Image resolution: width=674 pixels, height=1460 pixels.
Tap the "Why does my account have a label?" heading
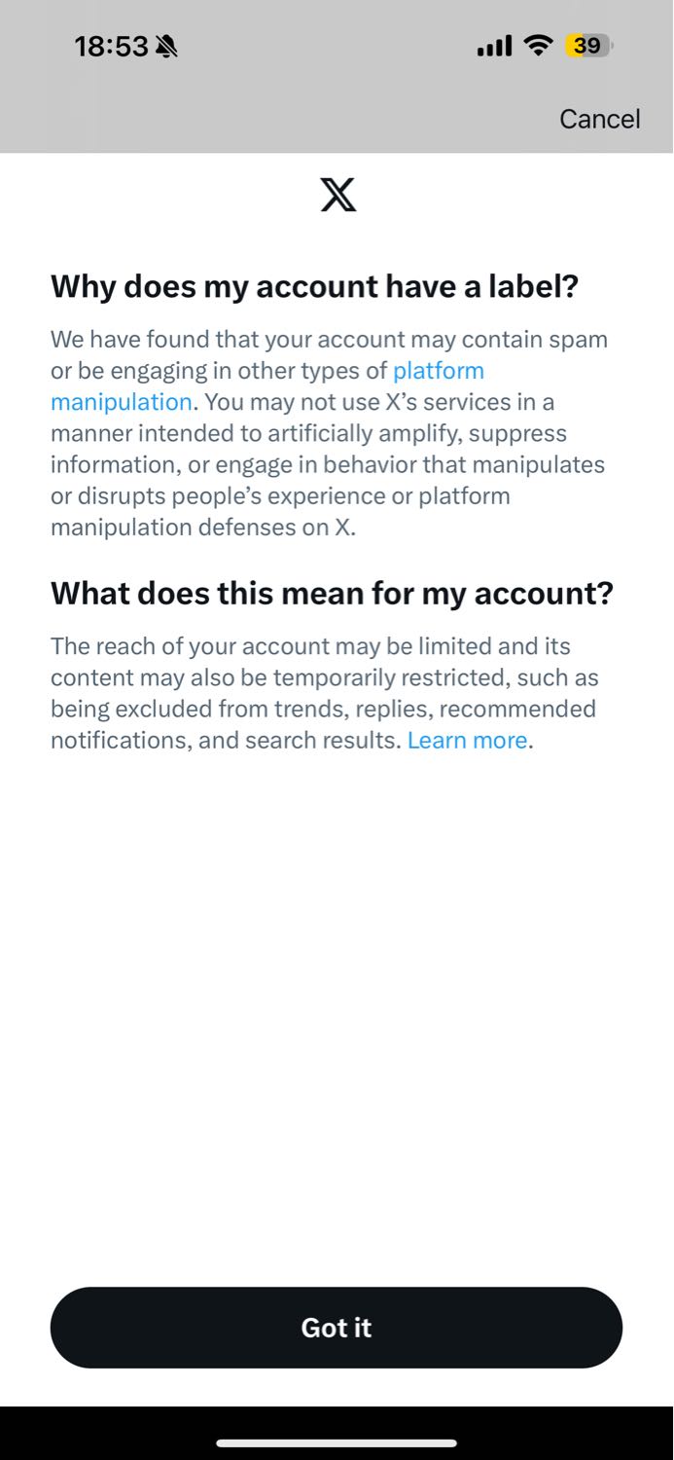tap(314, 286)
